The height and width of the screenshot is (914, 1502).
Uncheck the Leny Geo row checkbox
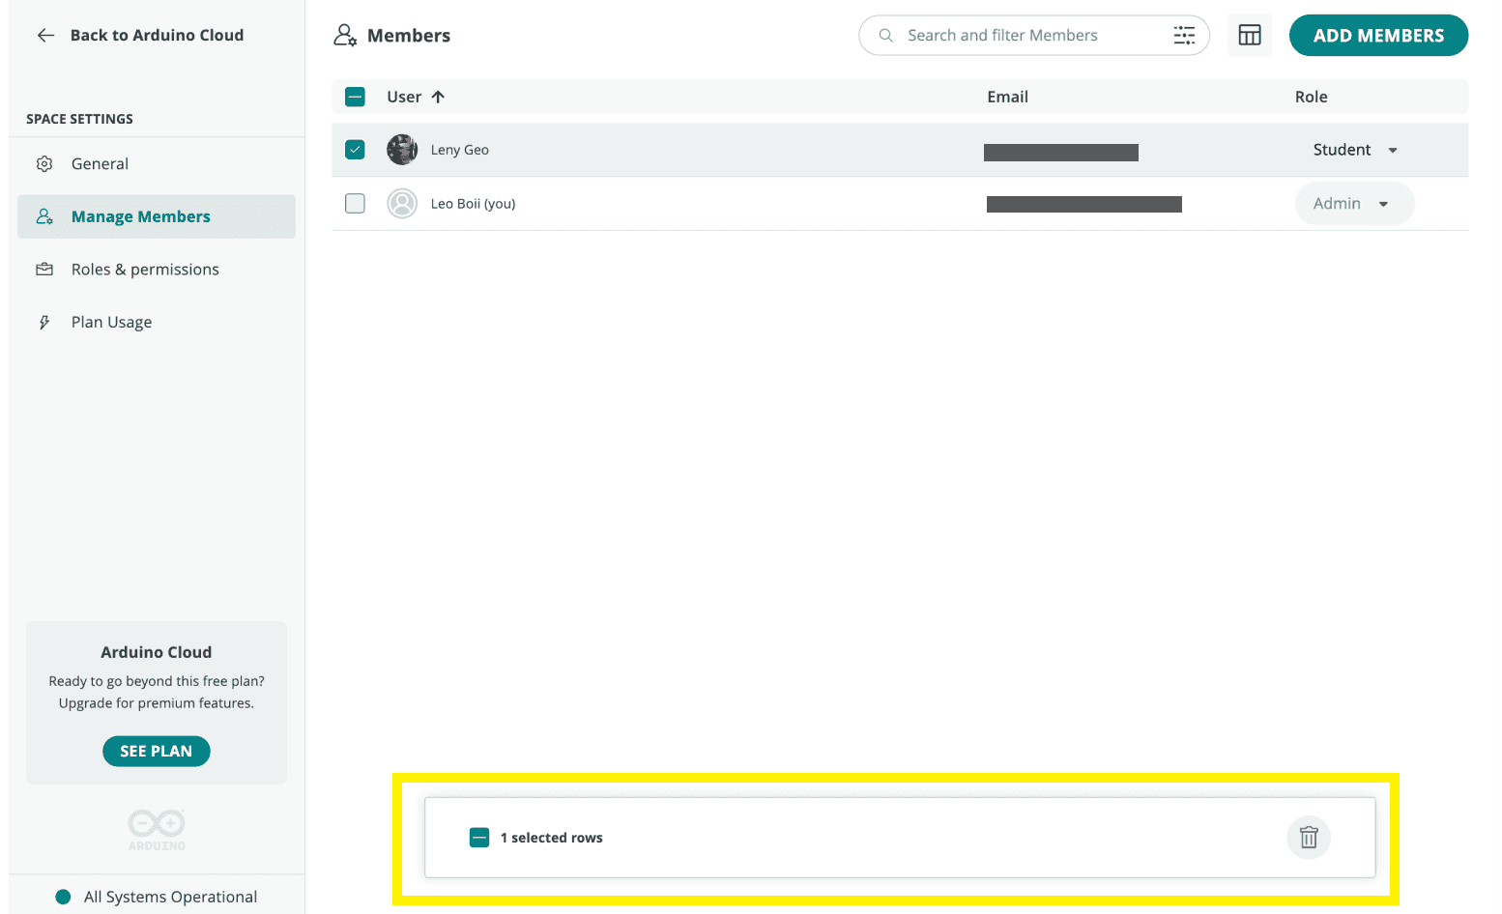click(355, 150)
